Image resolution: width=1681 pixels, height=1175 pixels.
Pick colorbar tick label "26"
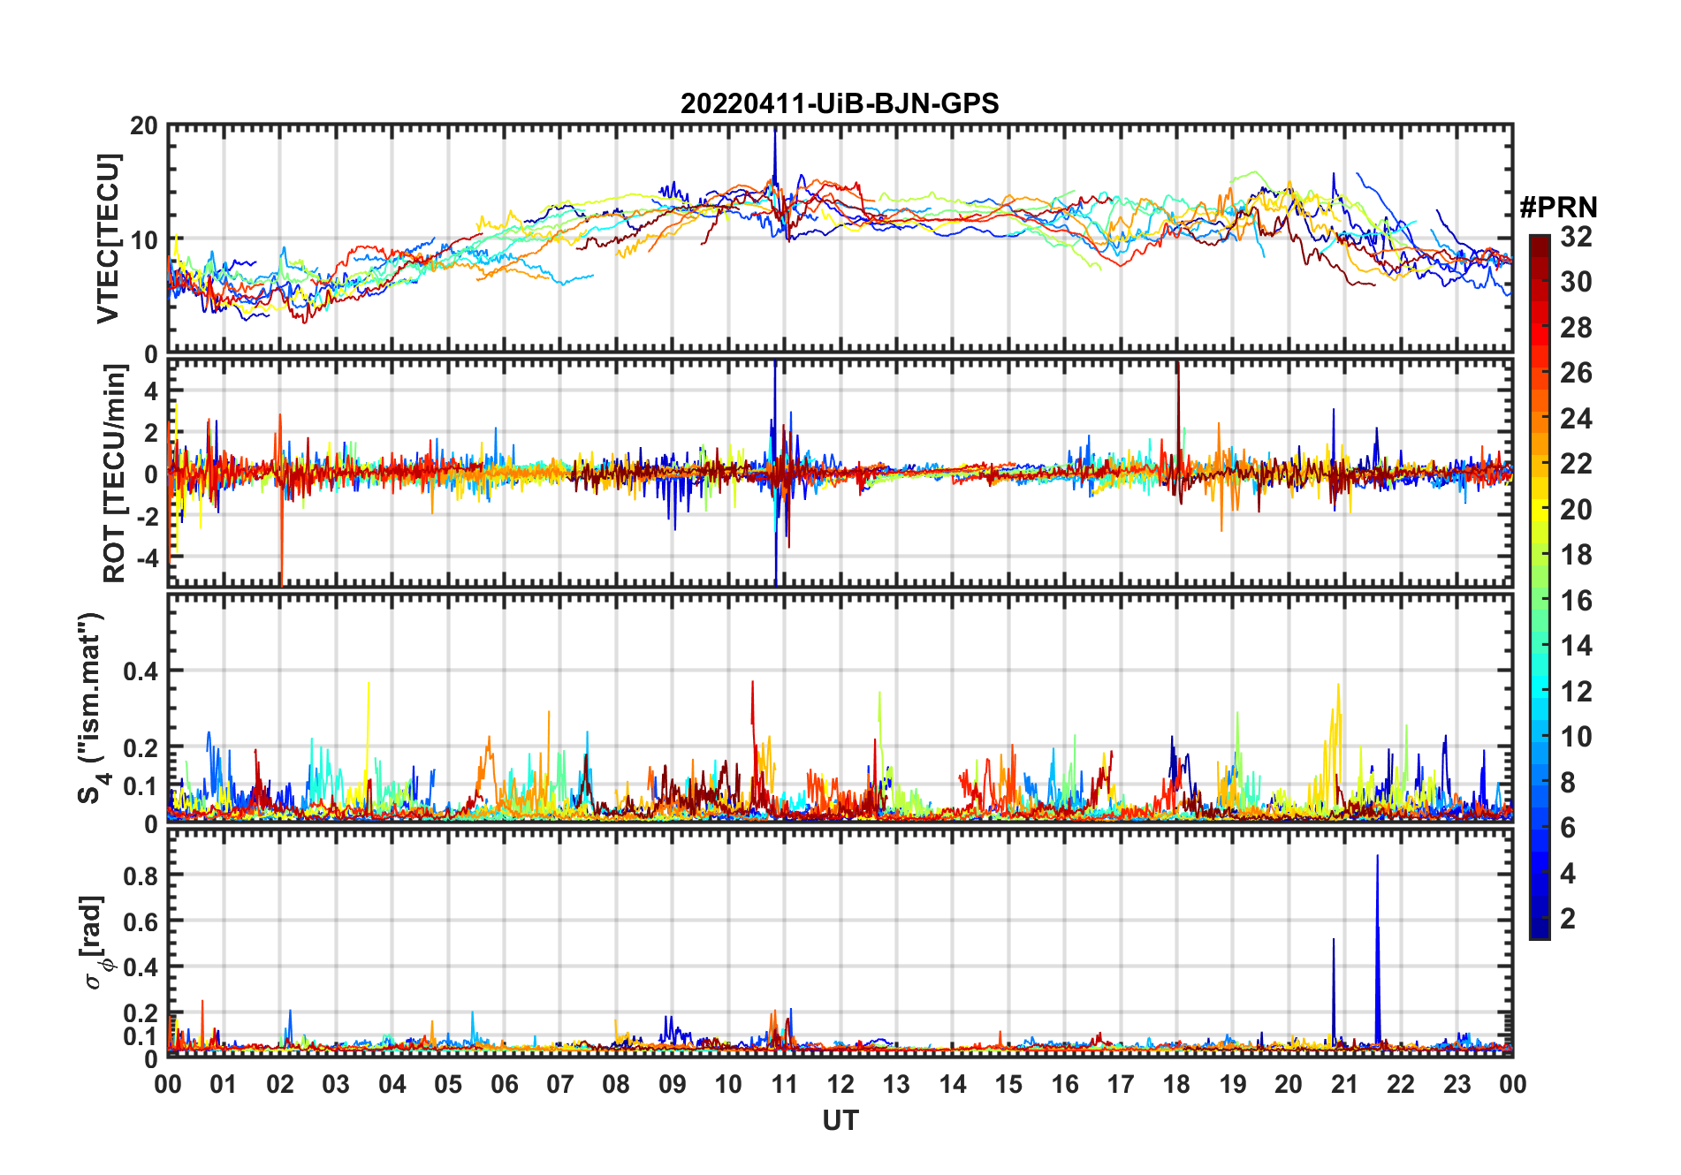pos(1576,373)
